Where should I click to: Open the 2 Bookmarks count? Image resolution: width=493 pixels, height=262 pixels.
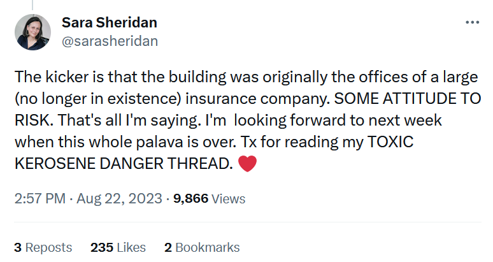[x=202, y=247]
